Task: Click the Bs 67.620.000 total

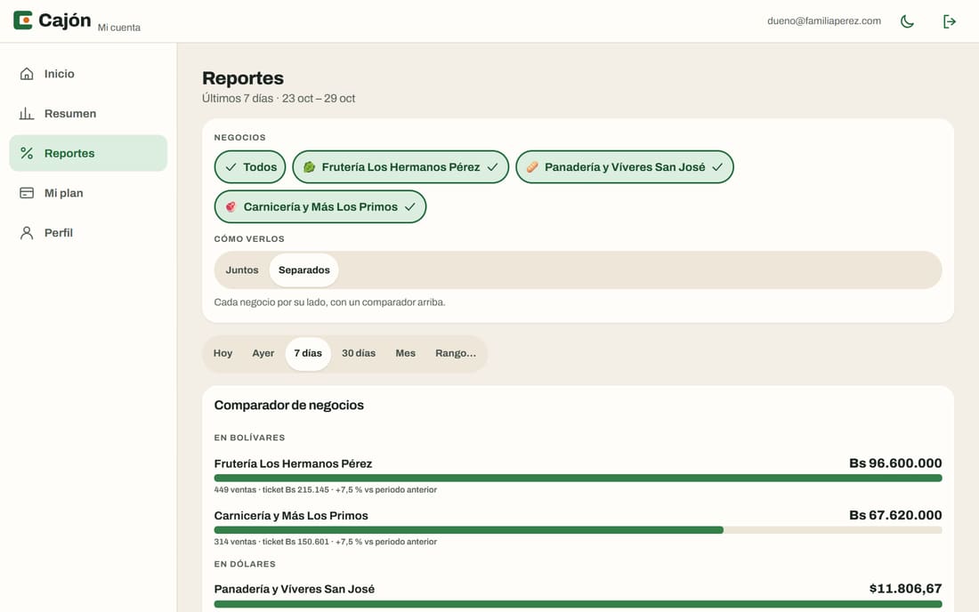Action: (x=895, y=515)
